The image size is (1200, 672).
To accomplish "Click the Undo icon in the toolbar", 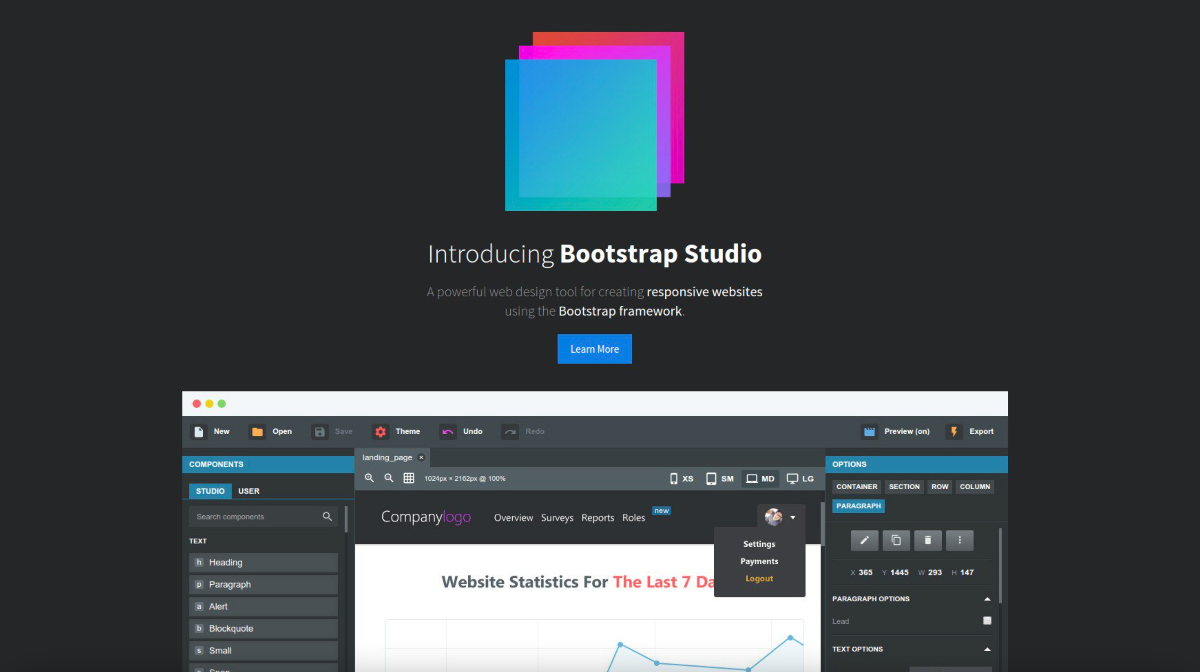I will pyautogui.click(x=447, y=431).
